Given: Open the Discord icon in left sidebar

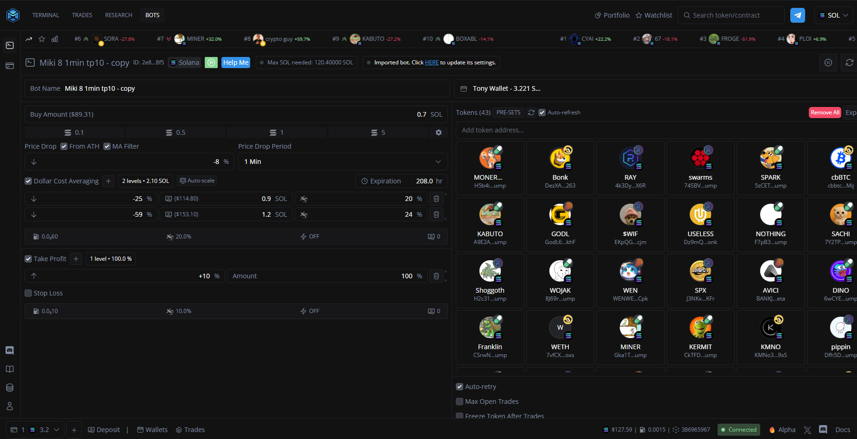Looking at the screenshot, I should pyautogui.click(x=10, y=350).
